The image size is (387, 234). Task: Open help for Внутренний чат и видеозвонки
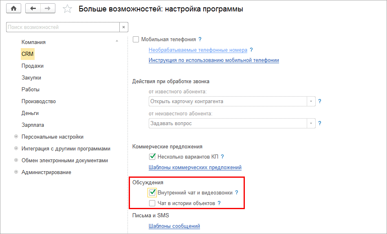[x=237, y=192]
